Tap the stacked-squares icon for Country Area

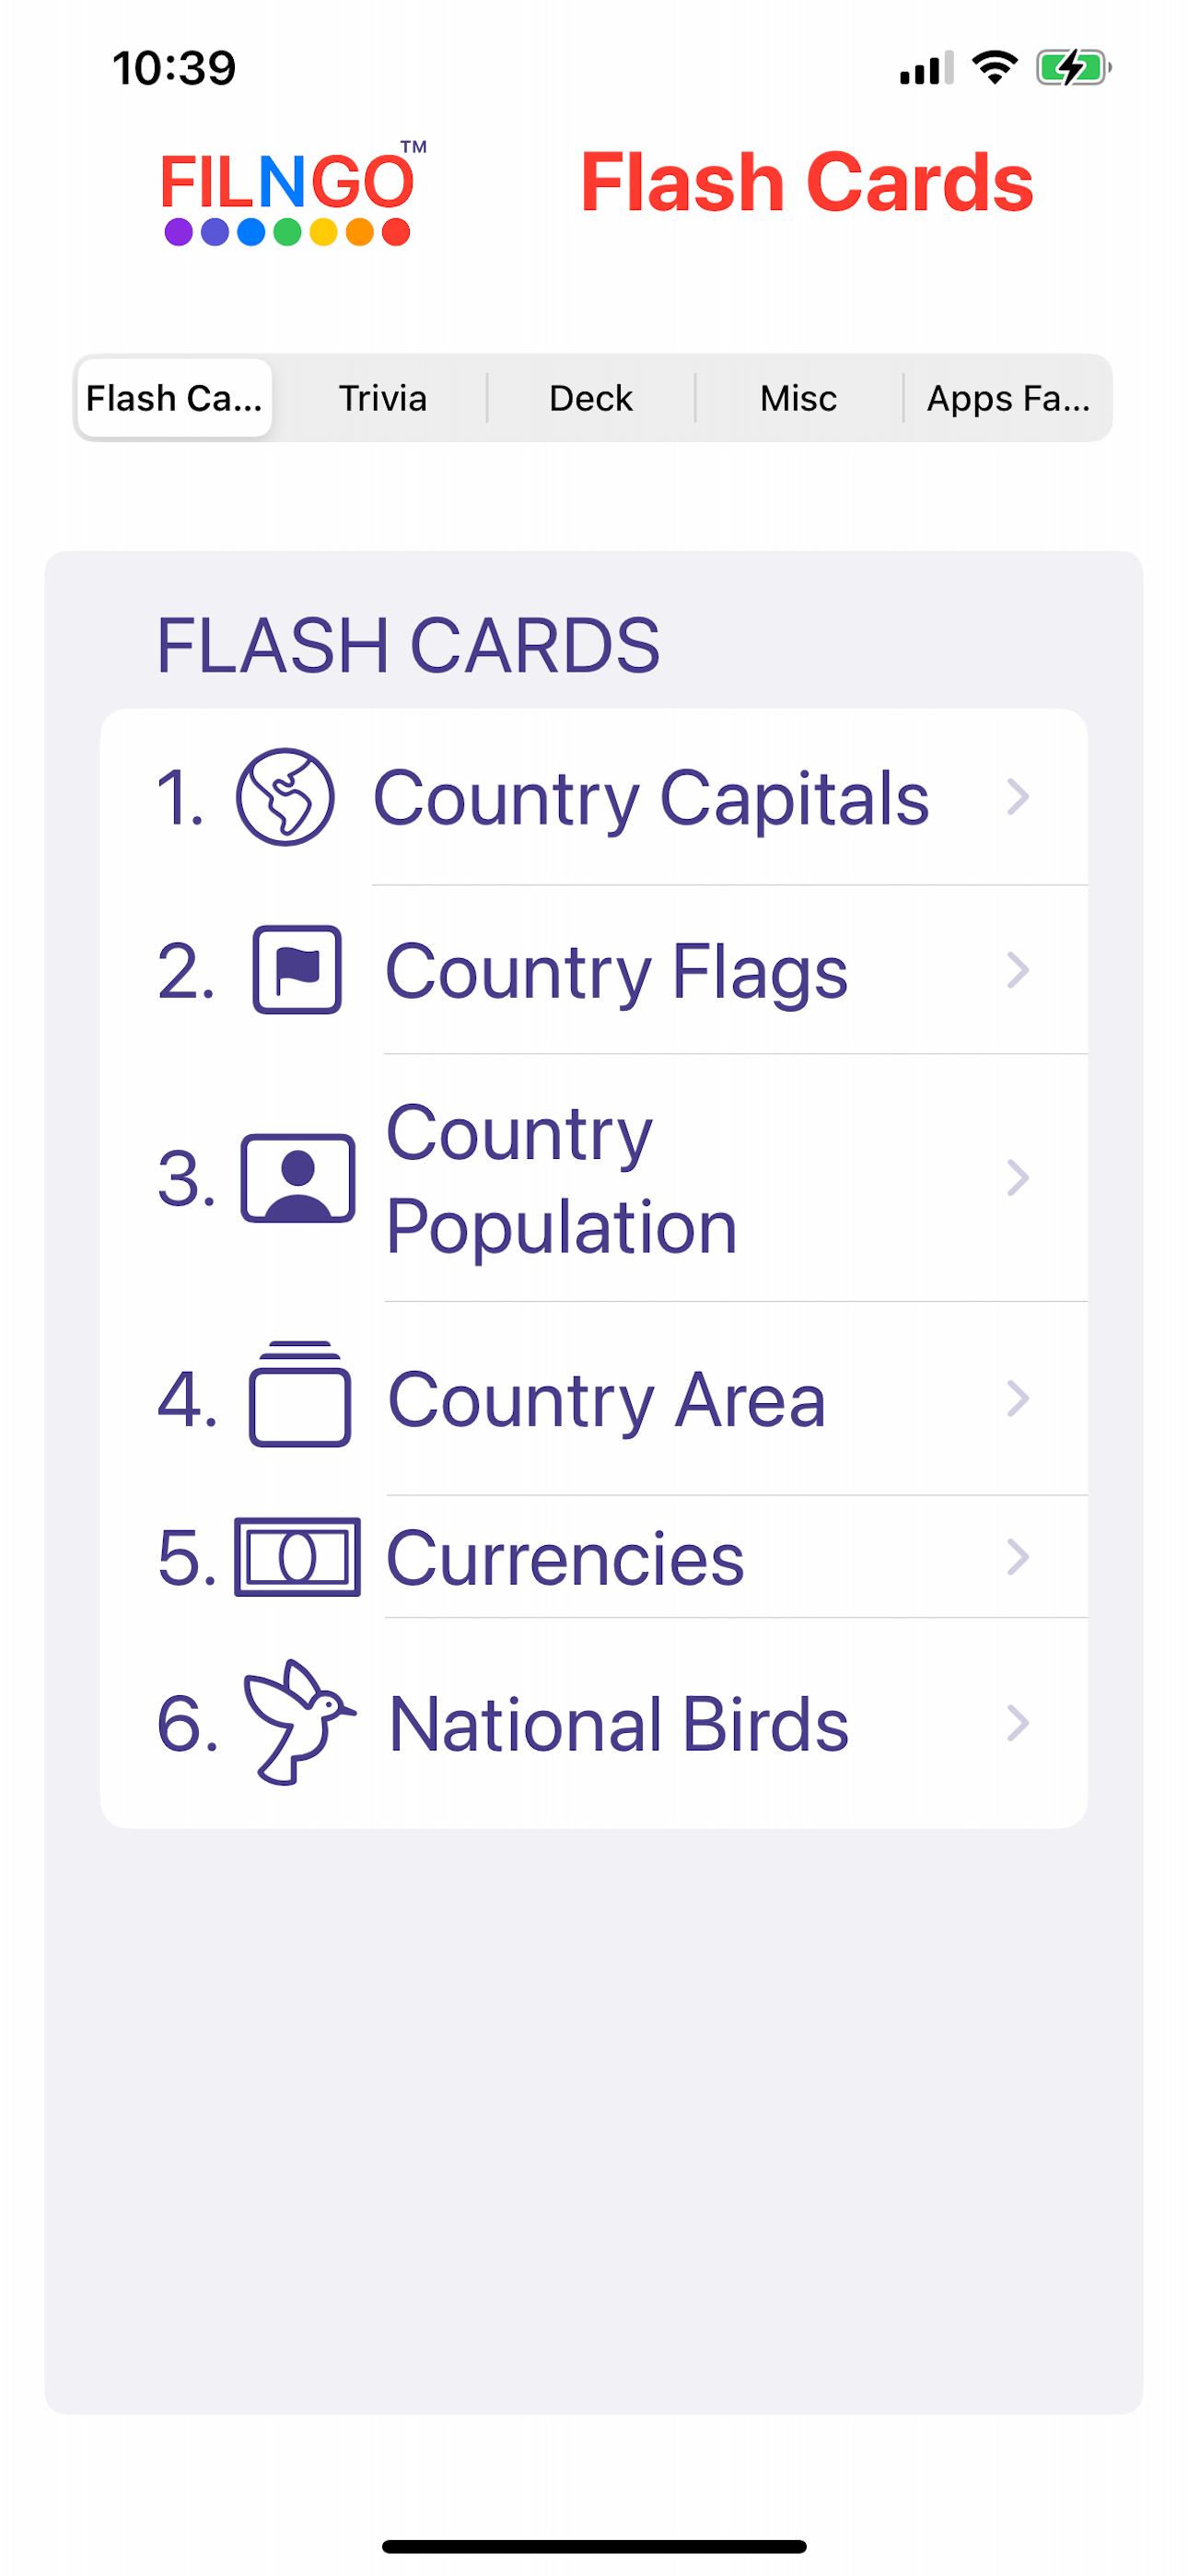(299, 1394)
